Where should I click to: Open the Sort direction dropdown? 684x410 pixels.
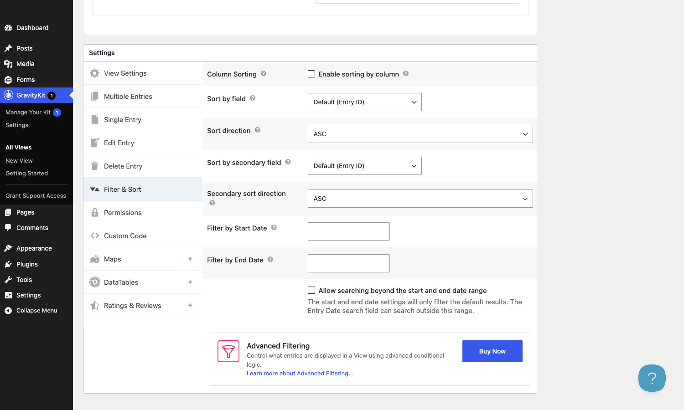420,134
